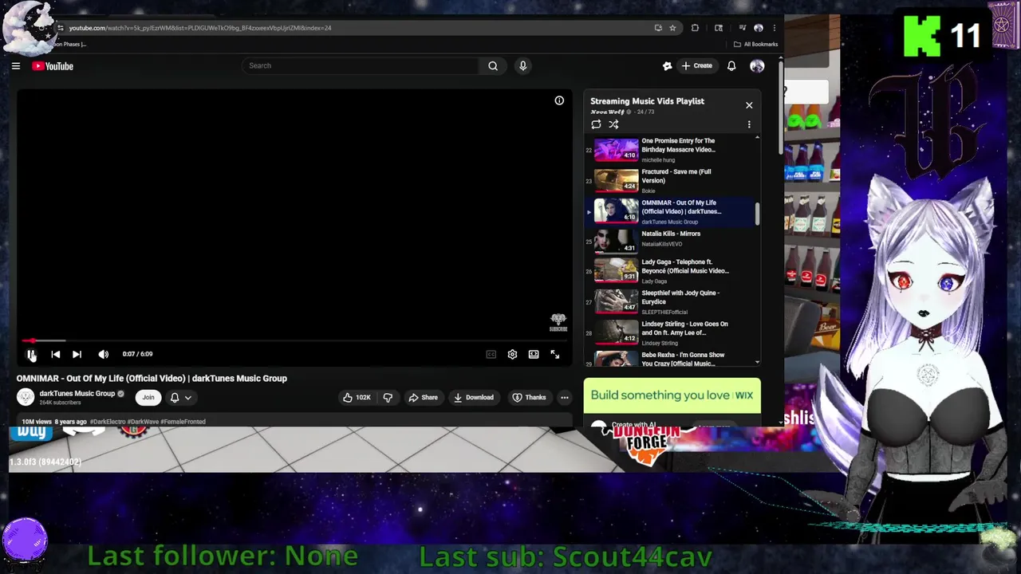
Task: Play Bebe Rexha - I'm Gonna Show You Crazy
Action: point(670,359)
